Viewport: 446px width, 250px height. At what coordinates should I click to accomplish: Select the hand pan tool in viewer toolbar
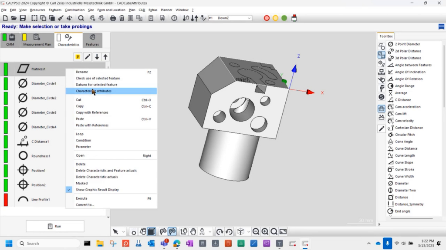coord(193,232)
